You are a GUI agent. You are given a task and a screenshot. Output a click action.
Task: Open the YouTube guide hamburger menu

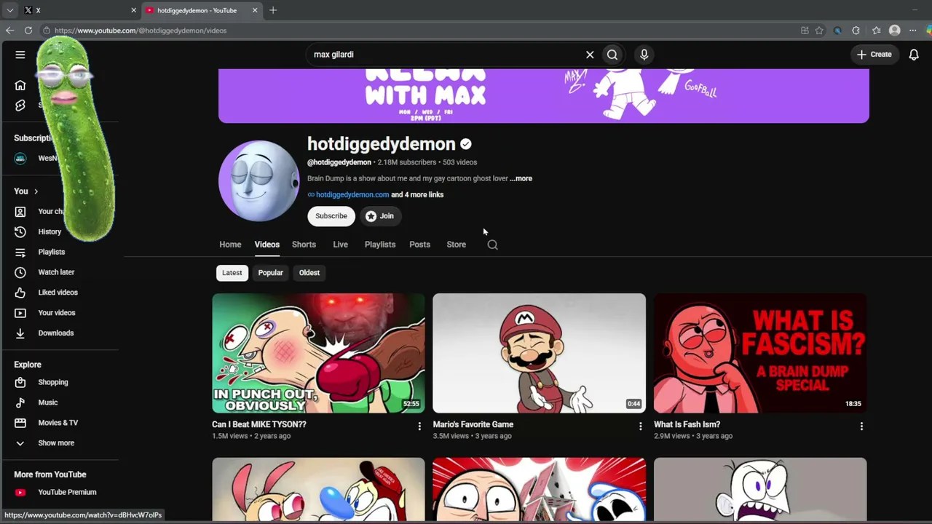click(x=20, y=55)
